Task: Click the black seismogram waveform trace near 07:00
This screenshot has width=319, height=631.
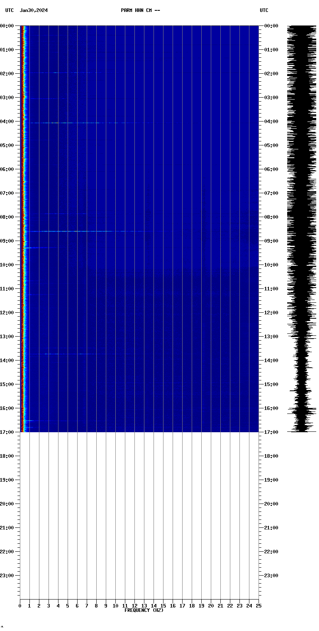Action: pyautogui.click(x=302, y=193)
